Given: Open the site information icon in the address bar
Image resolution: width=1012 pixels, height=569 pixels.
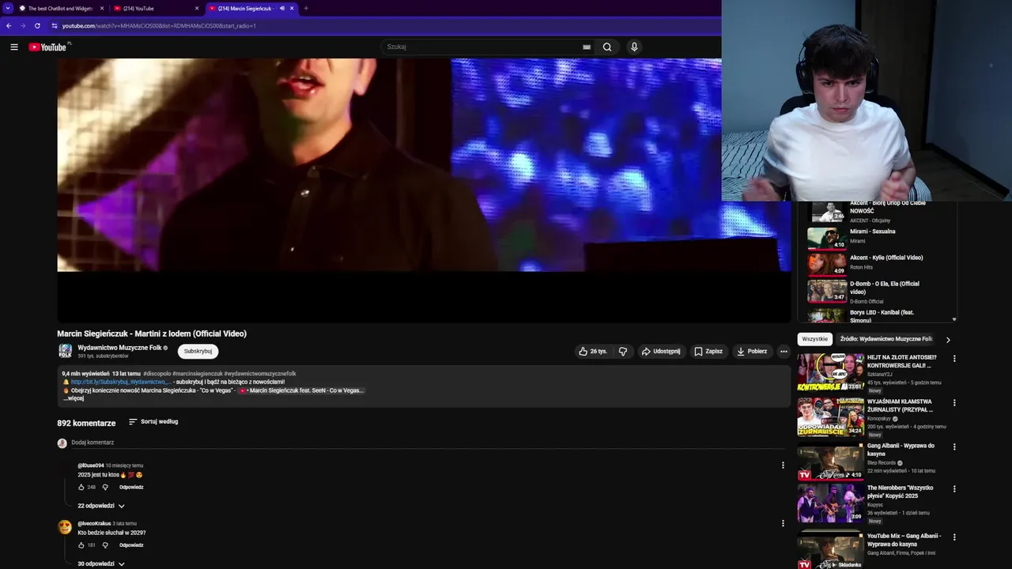Looking at the screenshot, I should (x=55, y=25).
